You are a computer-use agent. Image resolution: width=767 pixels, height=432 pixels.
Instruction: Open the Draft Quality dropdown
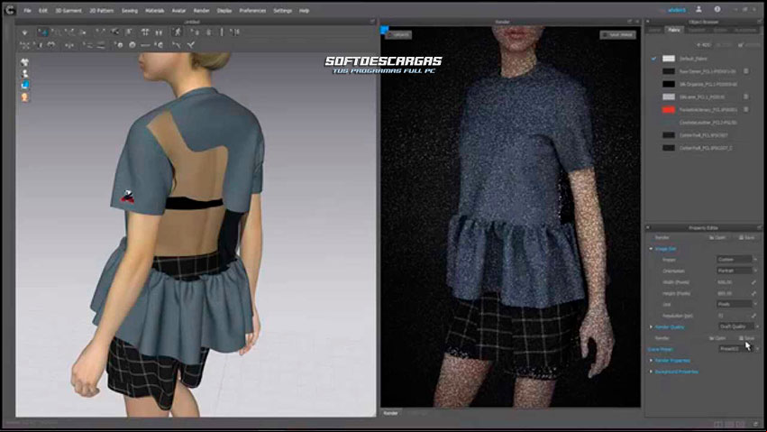click(x=738, y=326)
